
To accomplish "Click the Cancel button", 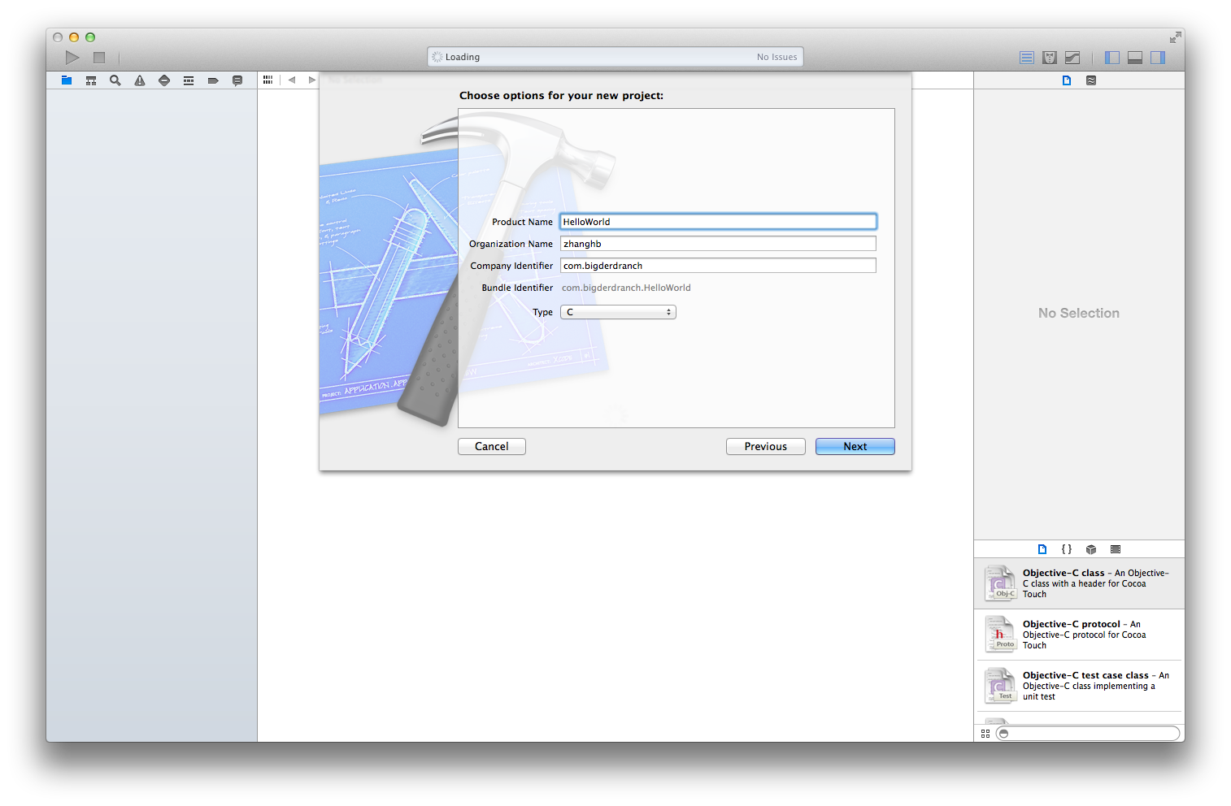I will coord(492,447).
